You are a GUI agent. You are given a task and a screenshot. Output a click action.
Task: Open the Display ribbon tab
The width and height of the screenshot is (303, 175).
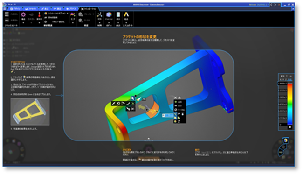(45, 9)
